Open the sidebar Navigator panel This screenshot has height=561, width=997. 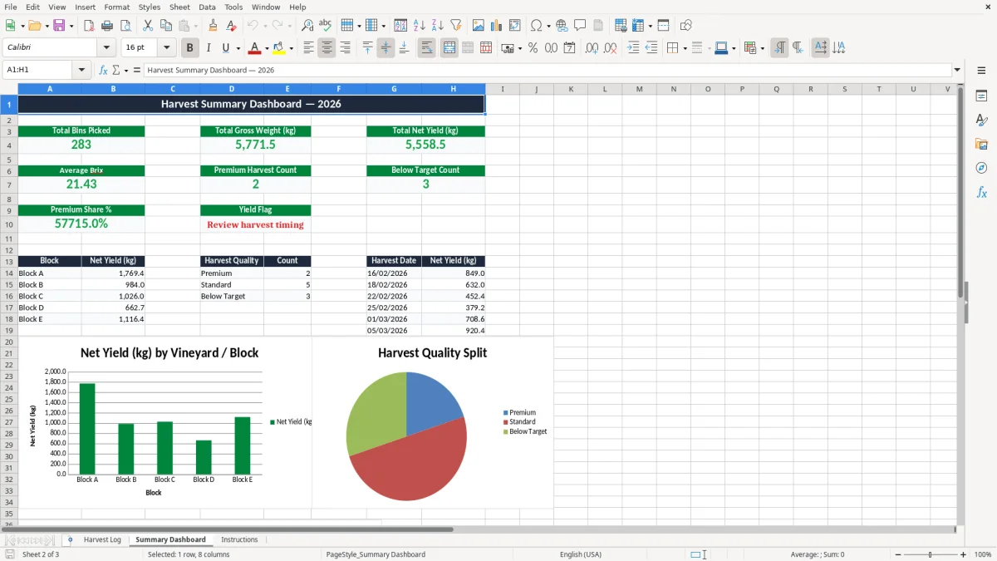point(981,168)
